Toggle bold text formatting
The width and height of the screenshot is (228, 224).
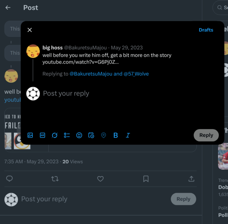point(116,135)
